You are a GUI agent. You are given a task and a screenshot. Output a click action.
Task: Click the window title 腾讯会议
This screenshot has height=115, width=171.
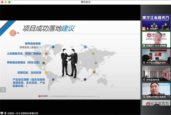85,2
